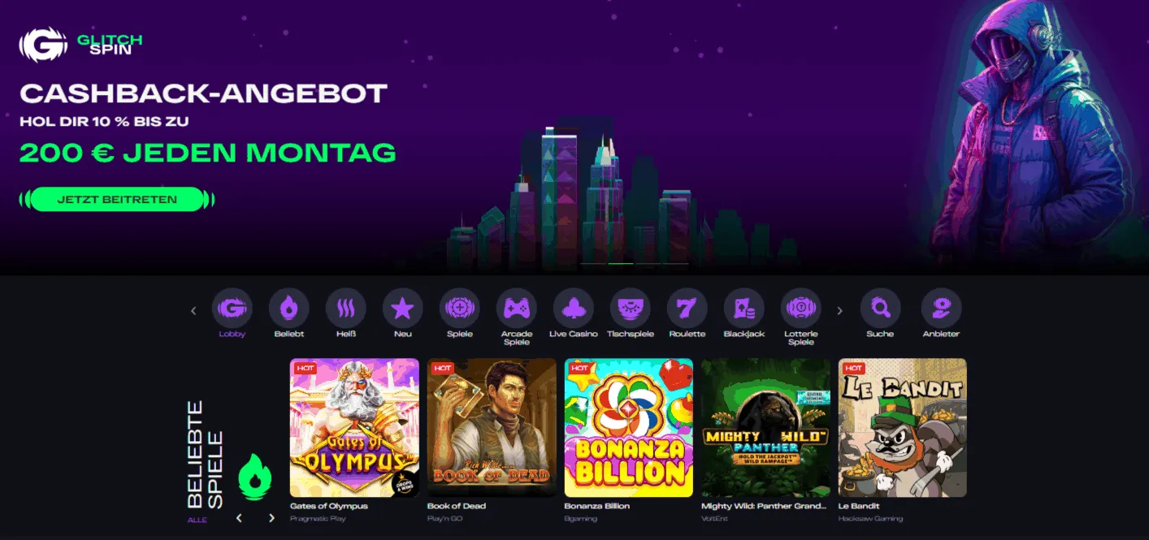Show previous categories with left chevron
The image size is (1149, 540).
(193, 310)
